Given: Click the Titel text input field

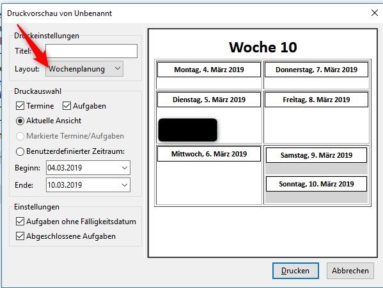Looking at the screenshot, I should click(x=91, y=51).
